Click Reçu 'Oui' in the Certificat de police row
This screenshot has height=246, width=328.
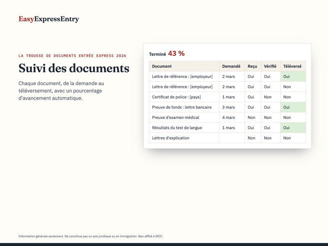point(253,97)
